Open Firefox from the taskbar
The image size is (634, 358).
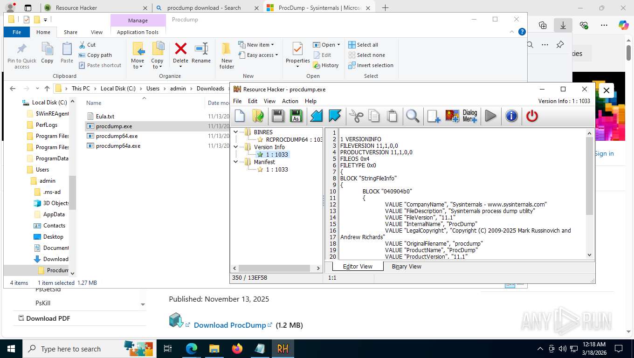coord(237,348)
